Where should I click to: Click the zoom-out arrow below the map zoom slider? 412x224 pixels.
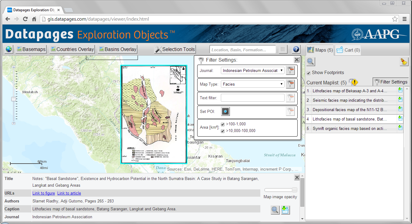(13, 123)
